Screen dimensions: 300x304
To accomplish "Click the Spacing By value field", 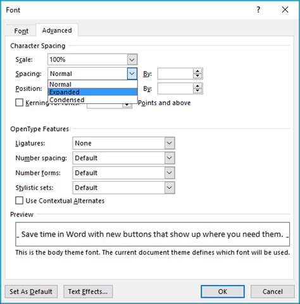I will tap(175, 73).
